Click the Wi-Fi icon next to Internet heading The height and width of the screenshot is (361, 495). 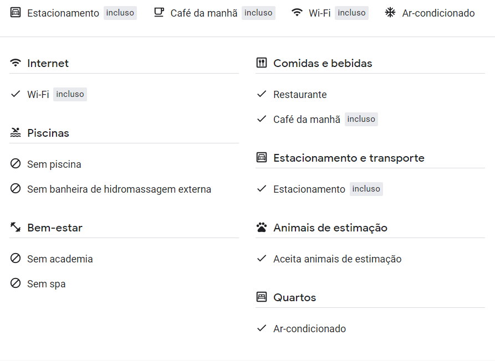tap(16, 63)
